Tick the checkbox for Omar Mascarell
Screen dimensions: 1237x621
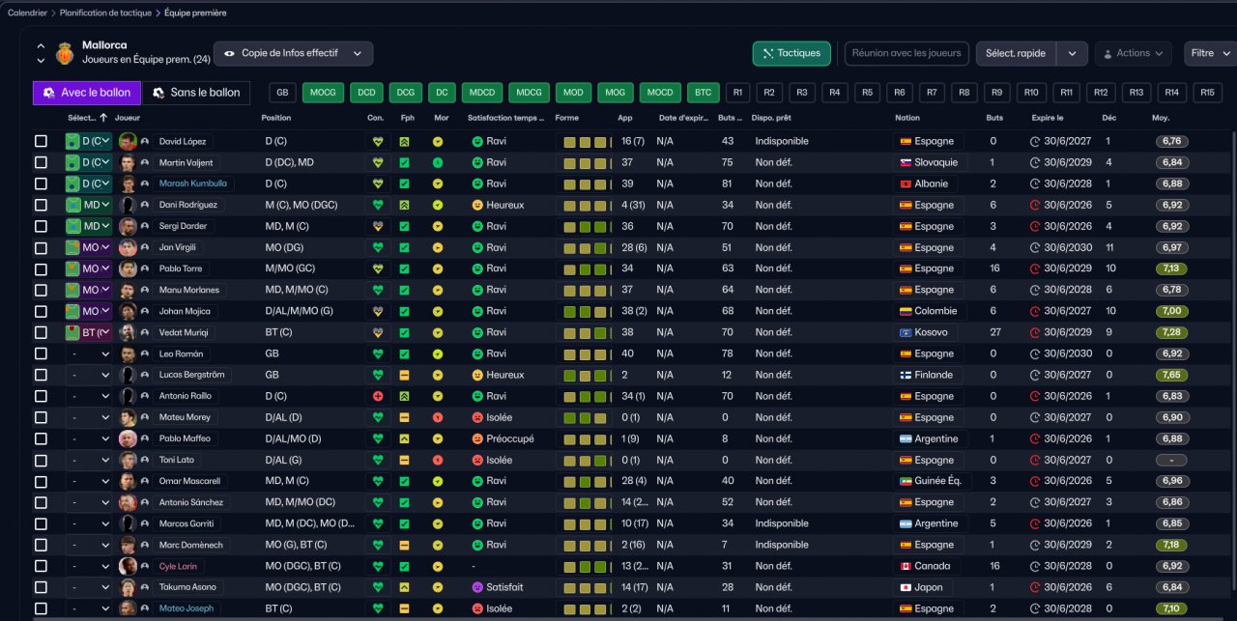click(41, 481)
